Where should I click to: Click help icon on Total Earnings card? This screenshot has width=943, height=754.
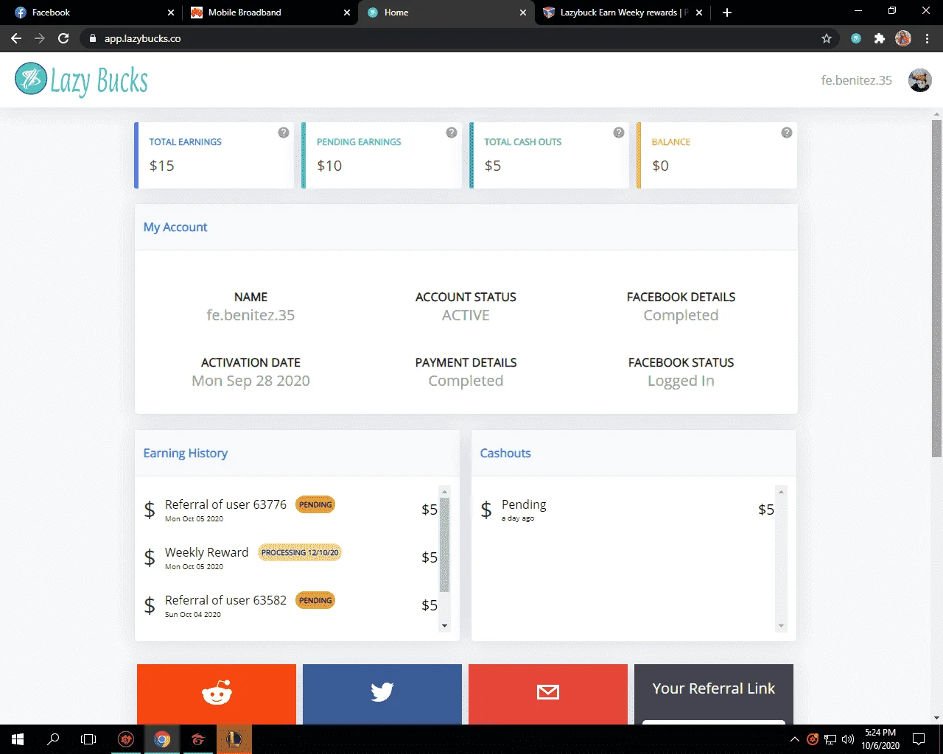[x=284, y=133]
